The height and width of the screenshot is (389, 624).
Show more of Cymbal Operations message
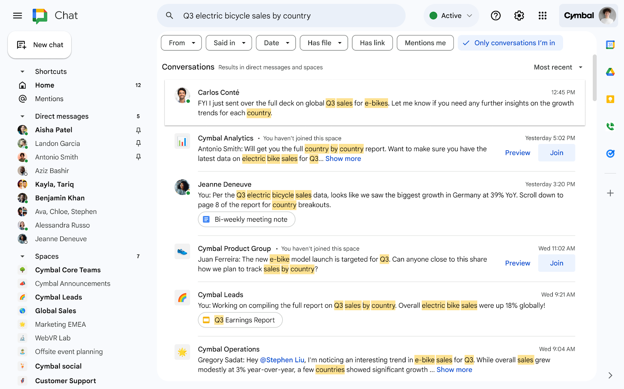454,370
